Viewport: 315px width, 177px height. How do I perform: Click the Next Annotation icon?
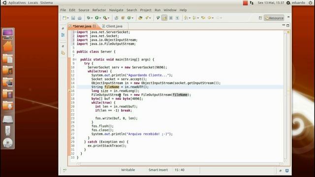tap(186, 18)
